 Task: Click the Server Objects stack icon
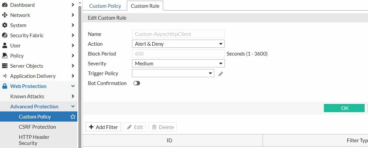pos(5,66)
